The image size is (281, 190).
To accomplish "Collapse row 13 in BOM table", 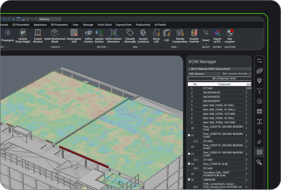I will coord(189,154).
